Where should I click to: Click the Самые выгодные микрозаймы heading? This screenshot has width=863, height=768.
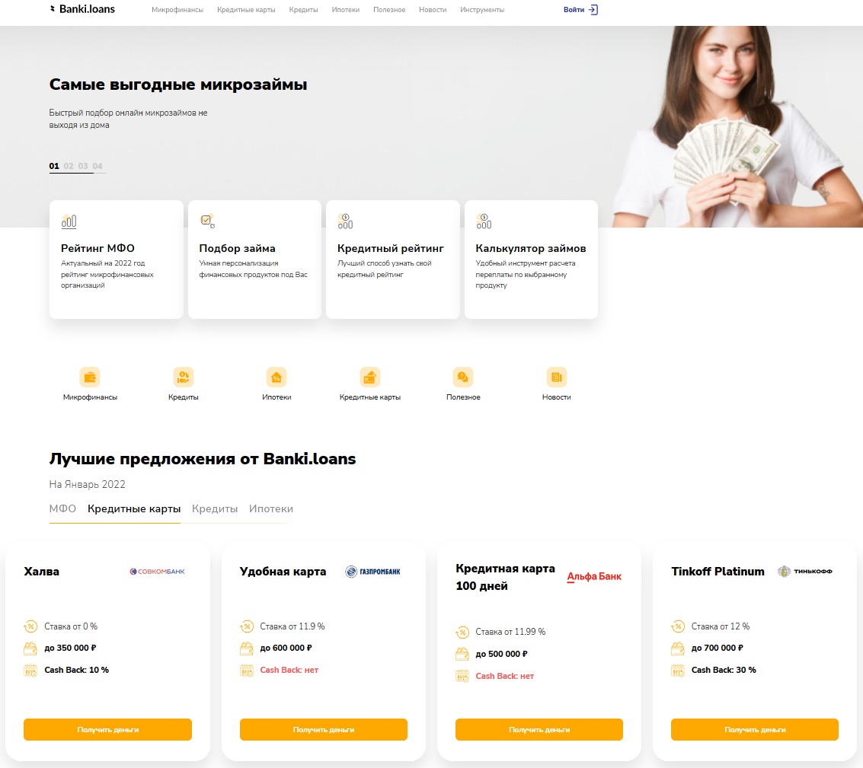point(178,84)
